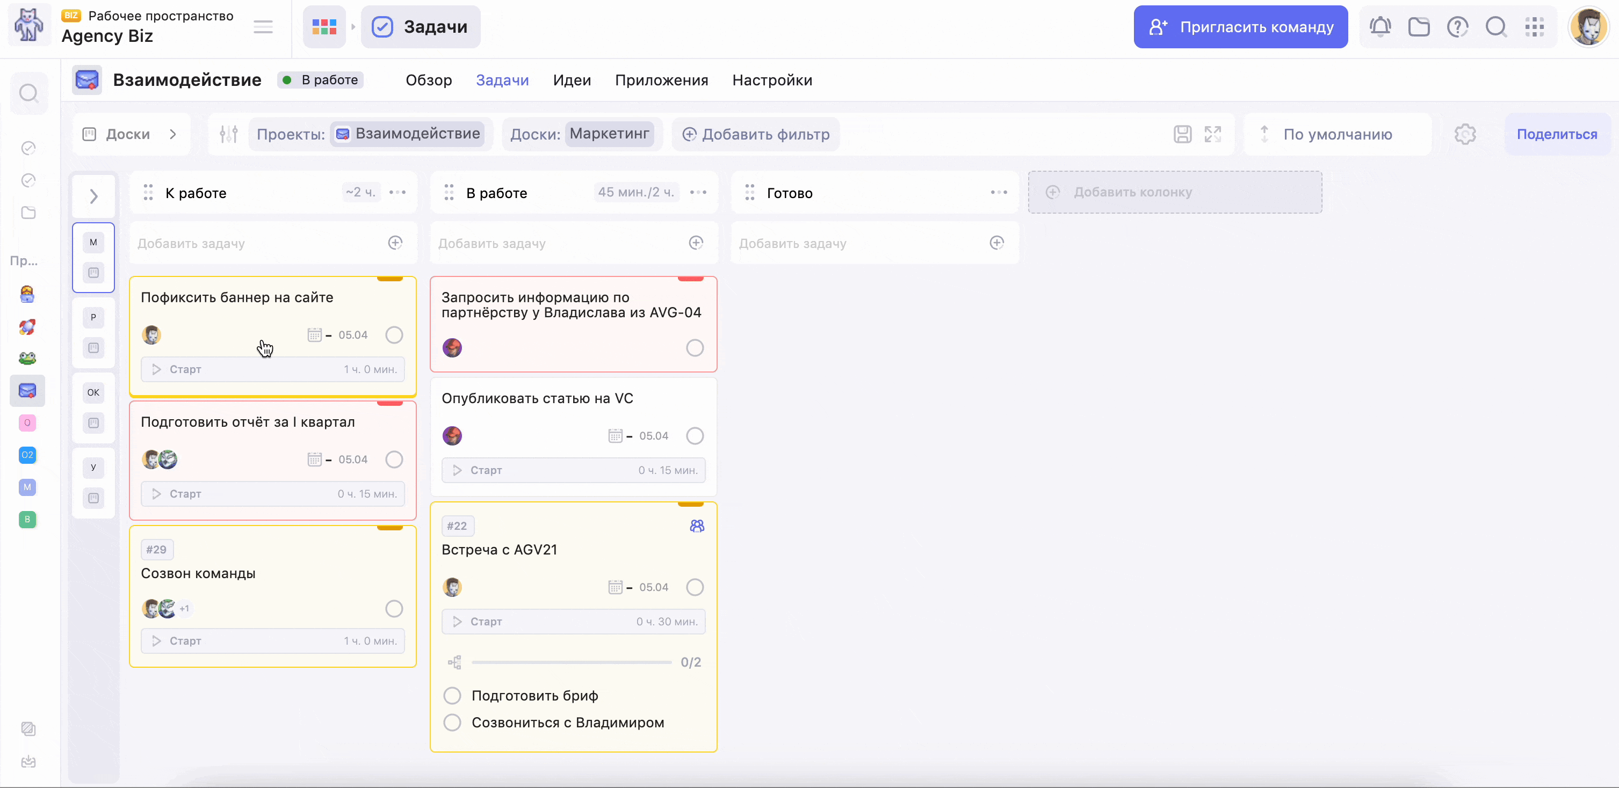This screenshot has height=788, width=1619.
Task: Expand the collapsed boards panel chevron
Action: (93, 196)
